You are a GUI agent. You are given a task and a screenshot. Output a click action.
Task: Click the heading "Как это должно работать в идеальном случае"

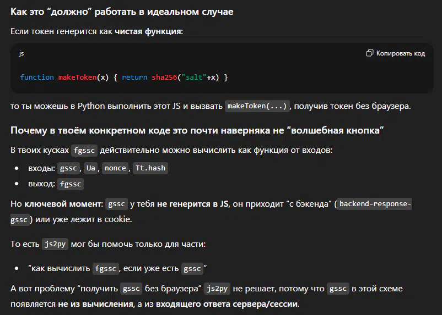click(x=122, y=12)
